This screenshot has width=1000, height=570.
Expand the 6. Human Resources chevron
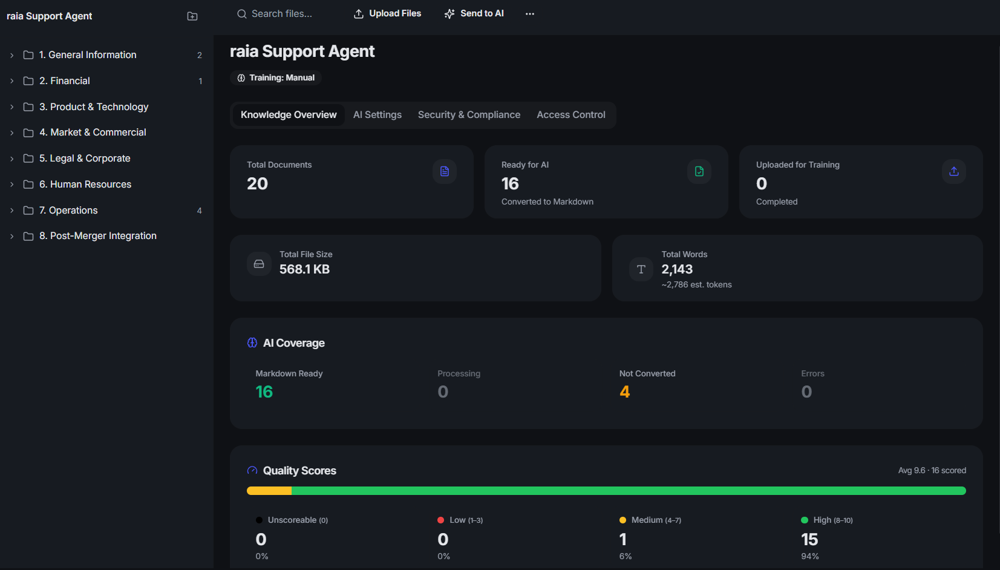click(x=11, y=185)
